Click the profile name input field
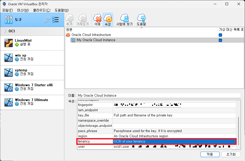The height and width of the screenshot is (161, 245). pos(159,96)
